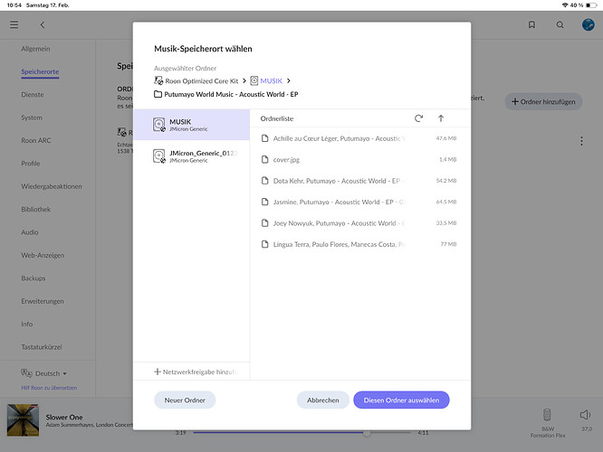Open the Audio settings tab
Image resolution: width=603 pixels, height=452 pixels.
[x=30, y=232]
